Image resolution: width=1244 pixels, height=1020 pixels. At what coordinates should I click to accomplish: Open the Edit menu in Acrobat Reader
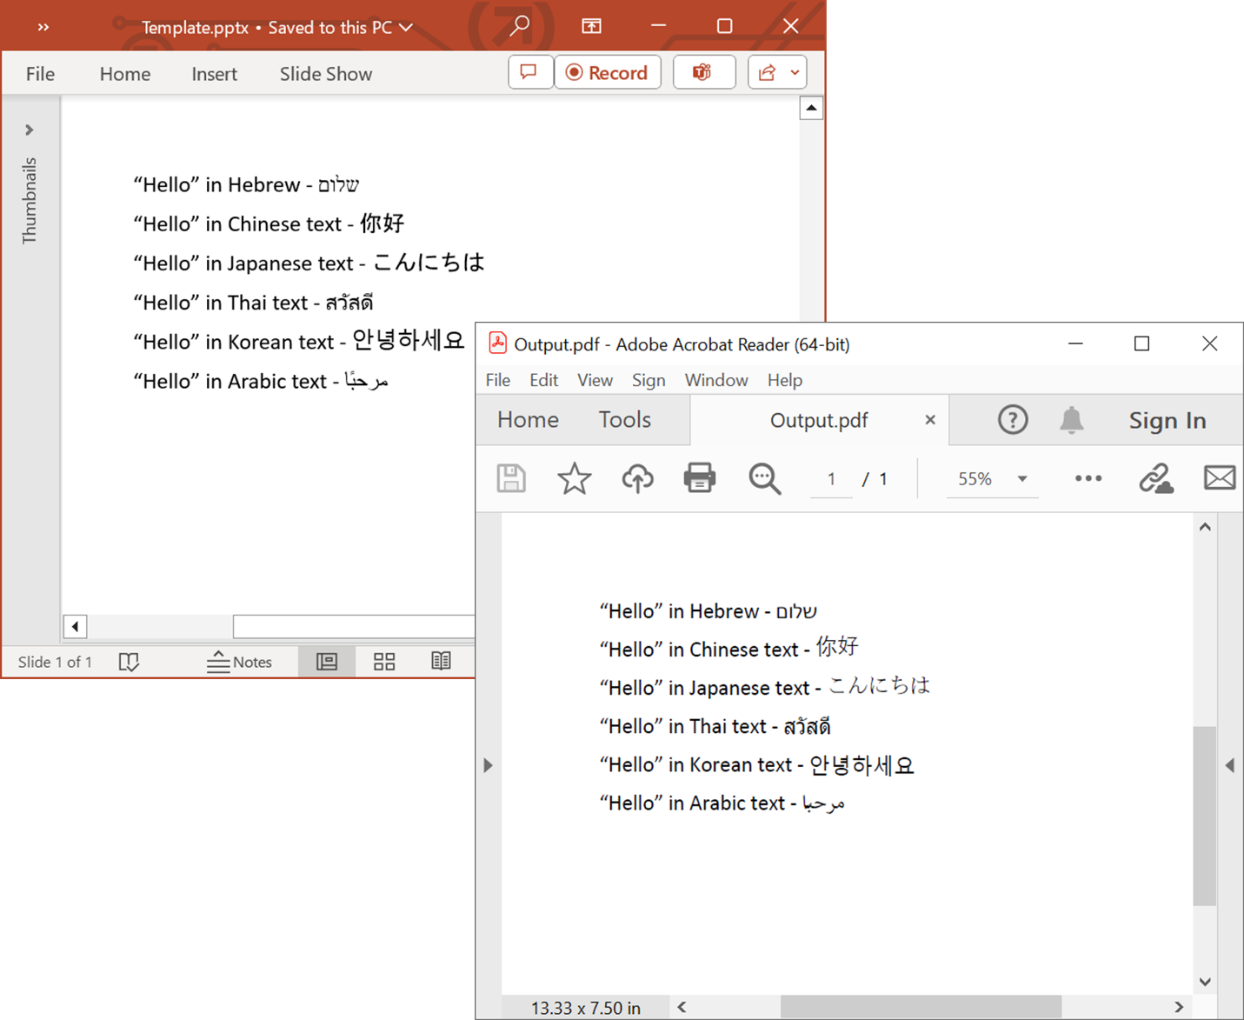(x=544, y=380)
